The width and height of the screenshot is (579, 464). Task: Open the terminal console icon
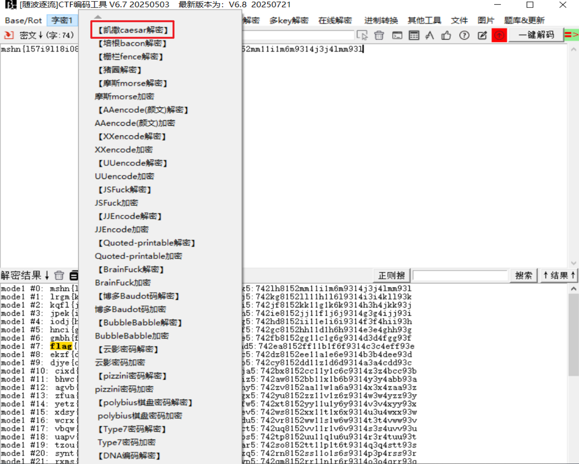pos(397,35)
